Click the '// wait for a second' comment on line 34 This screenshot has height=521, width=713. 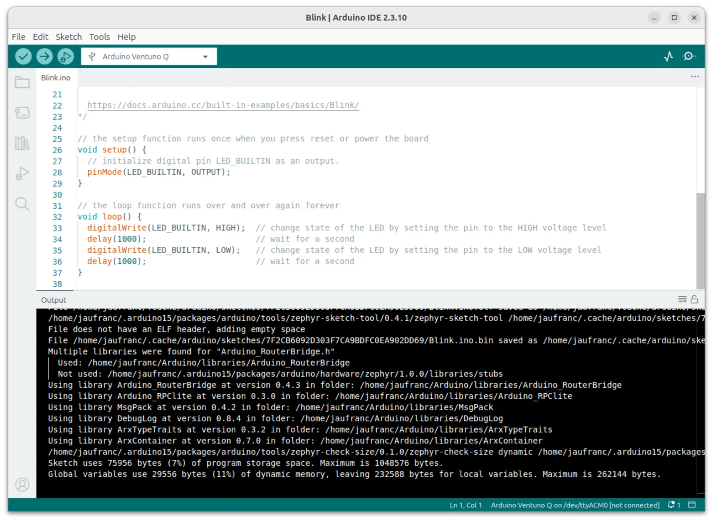click(x=305, y=239)
